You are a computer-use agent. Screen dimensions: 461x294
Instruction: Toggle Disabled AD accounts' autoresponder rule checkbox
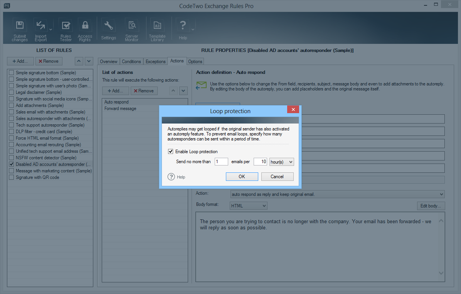[x=11, y=164]
